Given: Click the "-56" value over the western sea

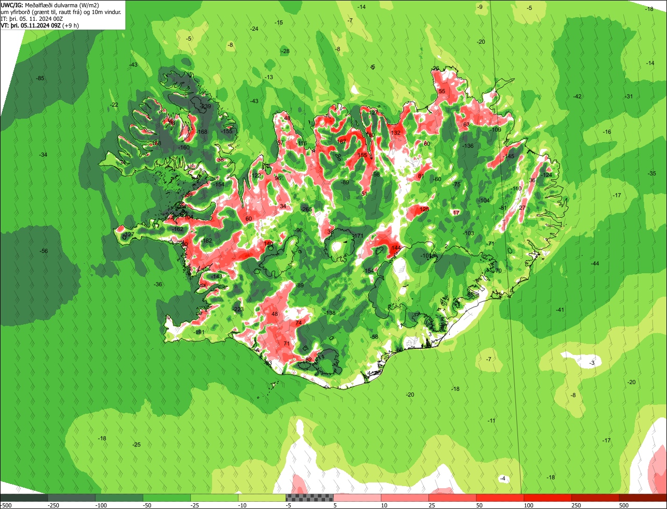Looking at the screenshot, I should point(43,251).
